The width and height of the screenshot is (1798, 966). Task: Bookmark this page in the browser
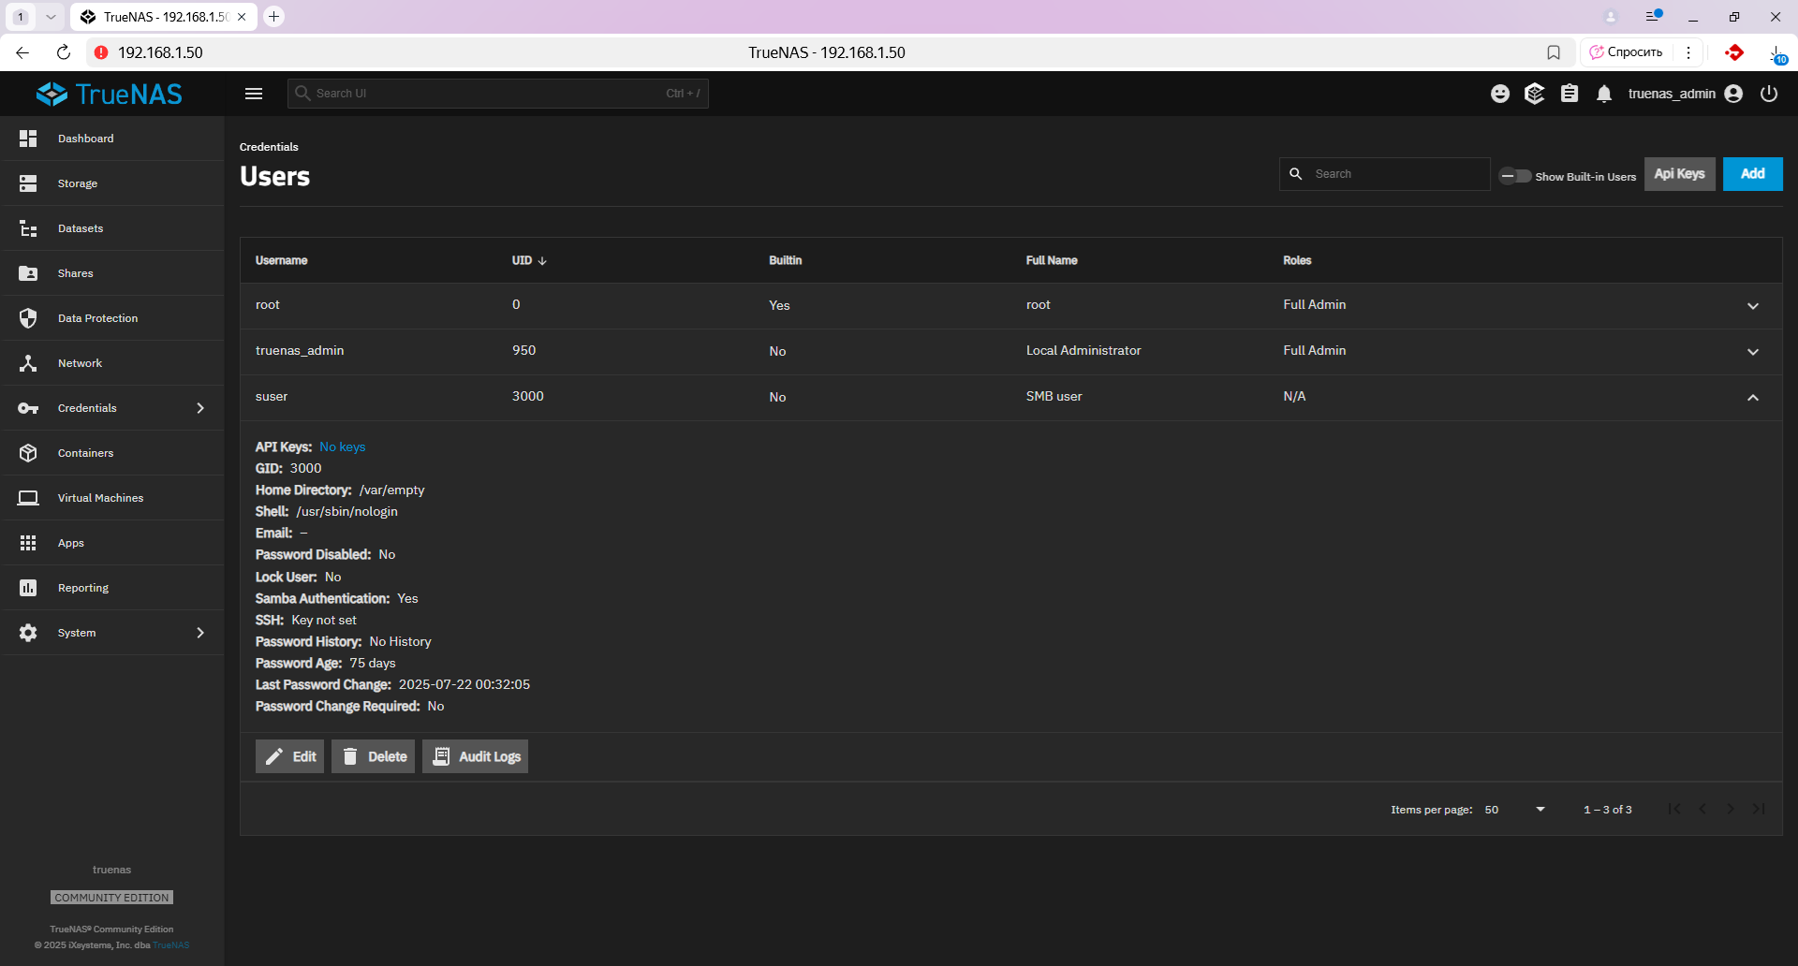click(1554, 52)
